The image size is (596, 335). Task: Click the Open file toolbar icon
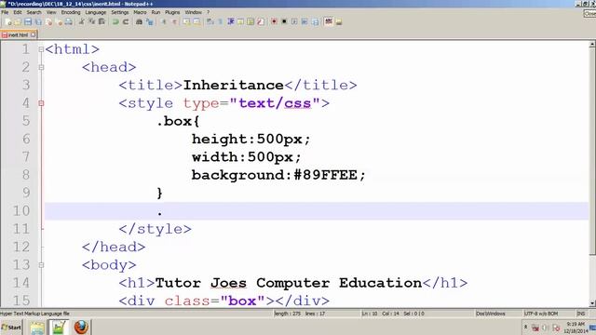(18, 21)
